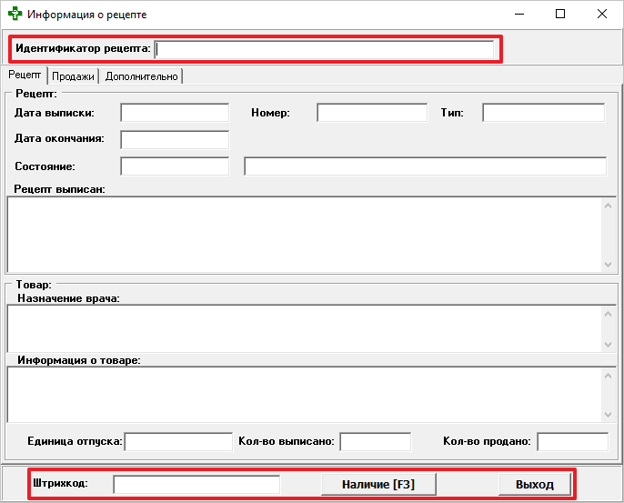
Task: Click the Выход button
Action: (534, 484)
